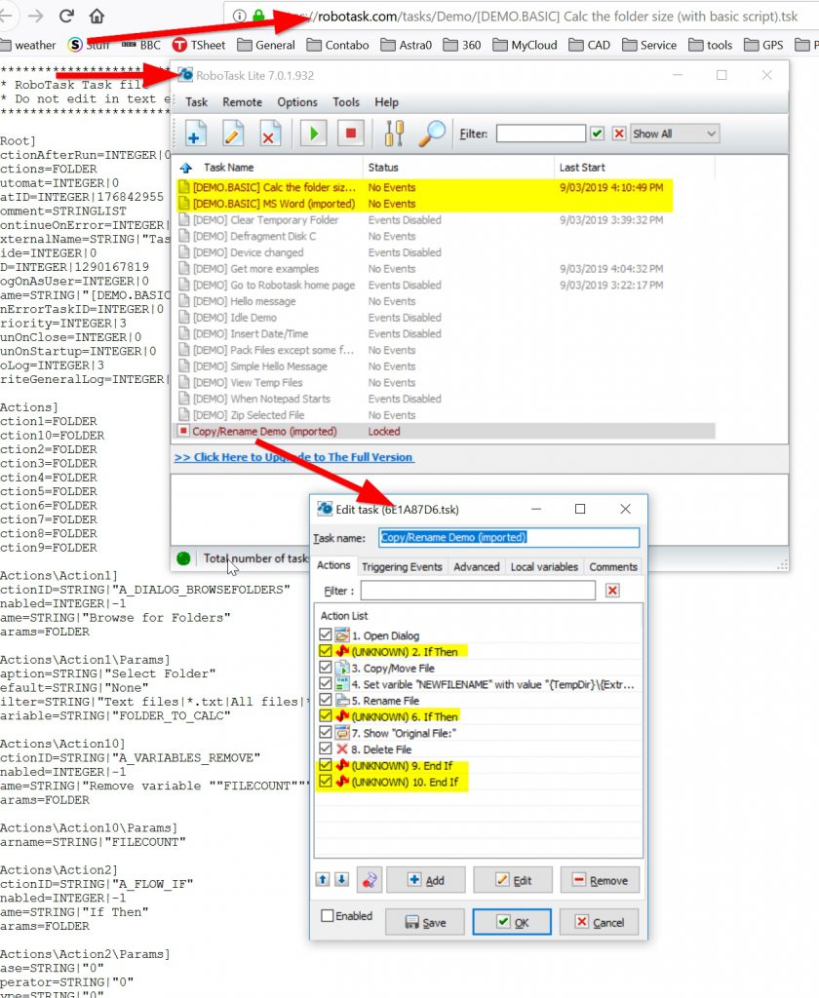Screen dimensions: 819x998
Task: Sort tasks by the Task Name column
Action: point(228,168)
